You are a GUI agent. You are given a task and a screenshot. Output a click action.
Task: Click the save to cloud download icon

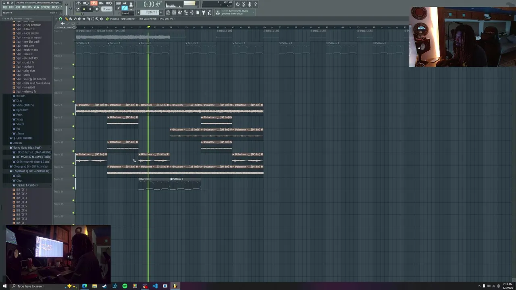[218, 12]
